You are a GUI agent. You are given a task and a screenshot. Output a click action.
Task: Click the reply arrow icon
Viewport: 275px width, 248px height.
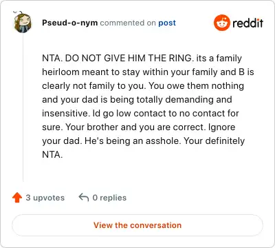click(84, 197)
